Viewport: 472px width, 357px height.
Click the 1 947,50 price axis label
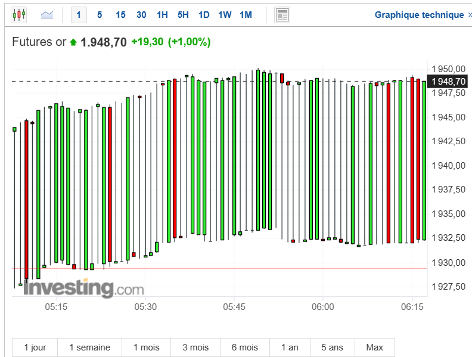pos(449,93)
